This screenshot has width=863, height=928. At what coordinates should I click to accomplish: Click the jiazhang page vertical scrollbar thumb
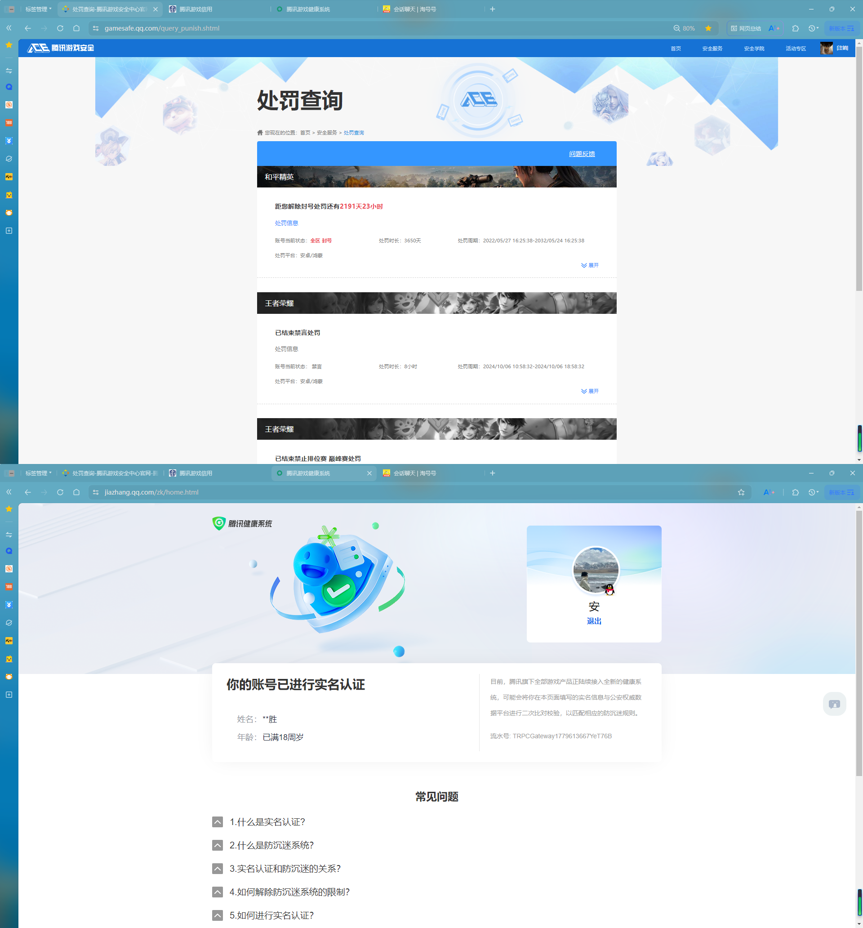point(859,644)
